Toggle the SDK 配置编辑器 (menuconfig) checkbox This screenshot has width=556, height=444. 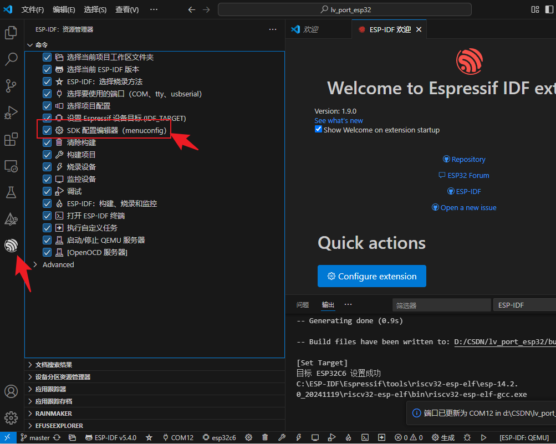[x=47, y=130]
